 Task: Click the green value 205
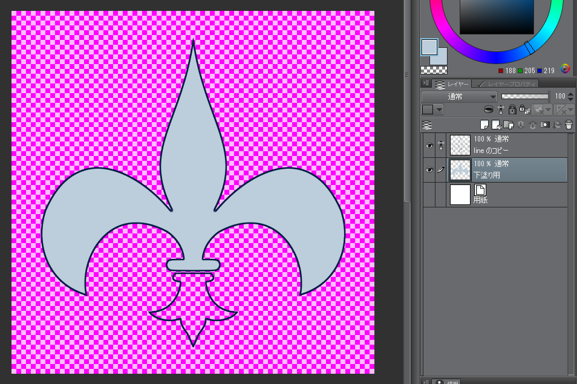[530, 71]
